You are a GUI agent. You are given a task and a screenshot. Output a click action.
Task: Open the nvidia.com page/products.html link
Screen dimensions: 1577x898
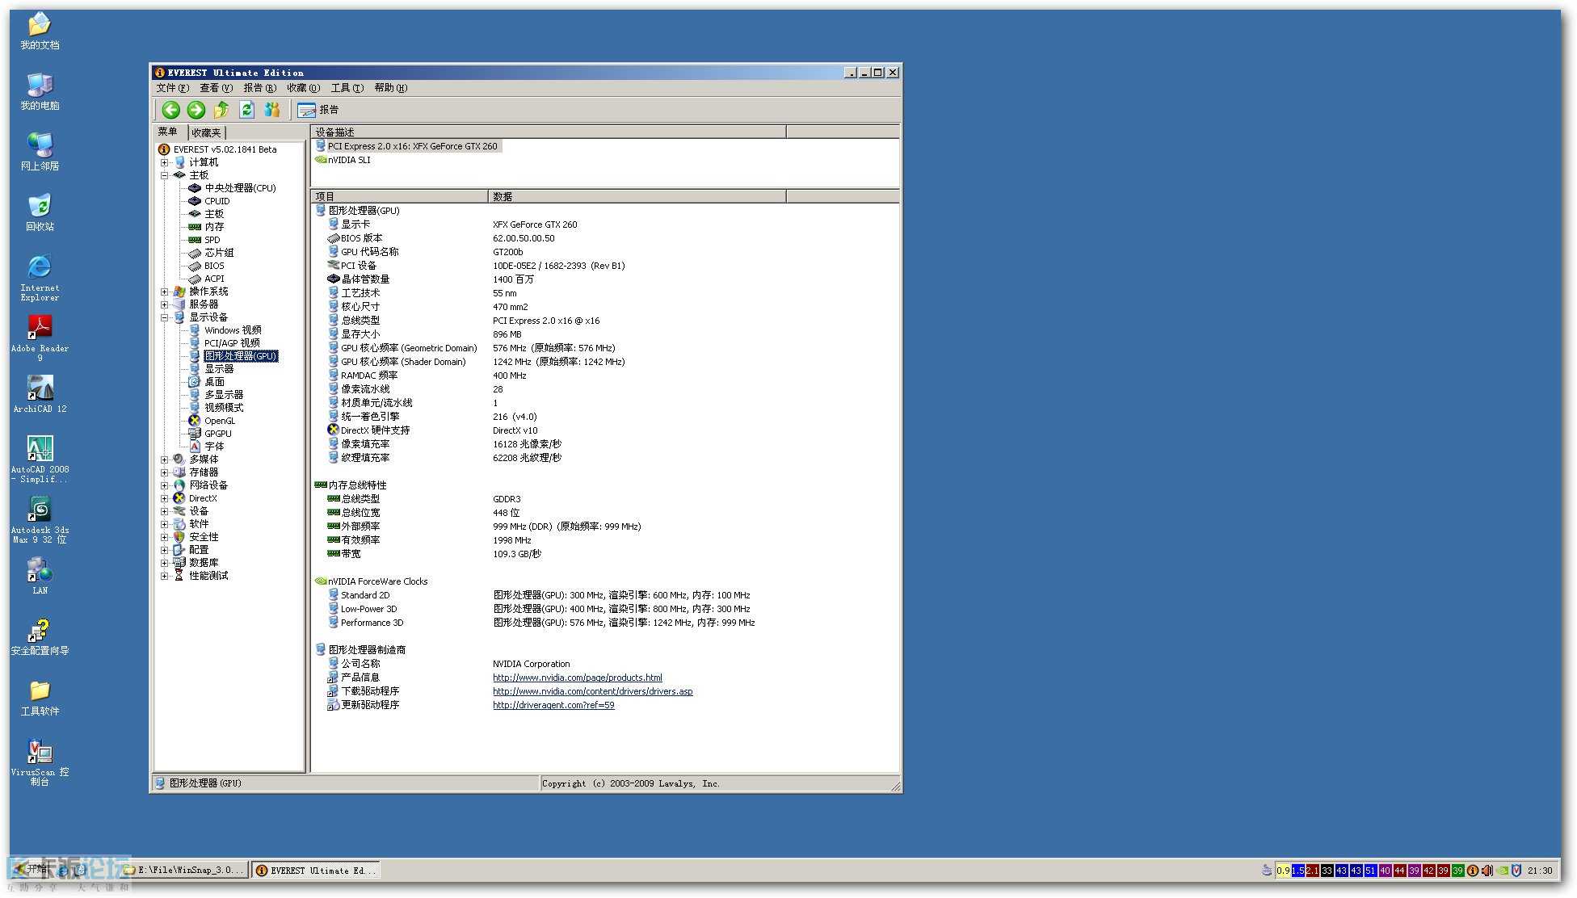[578, 678]
